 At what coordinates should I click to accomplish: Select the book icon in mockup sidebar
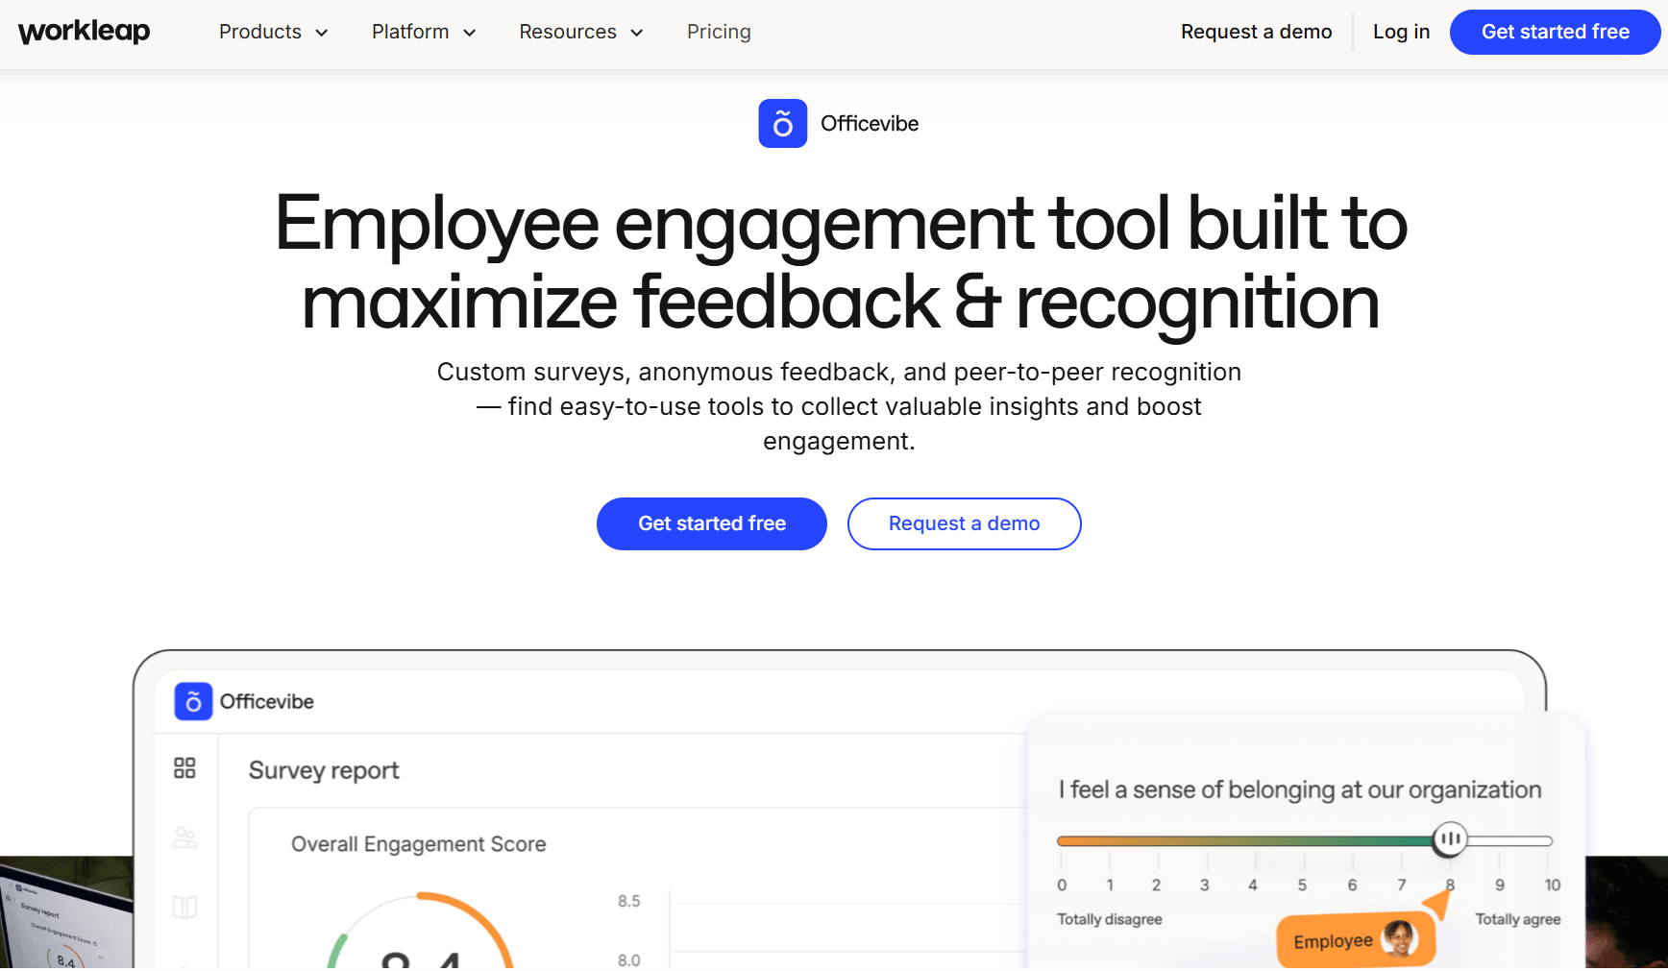[x=184, y=907]
